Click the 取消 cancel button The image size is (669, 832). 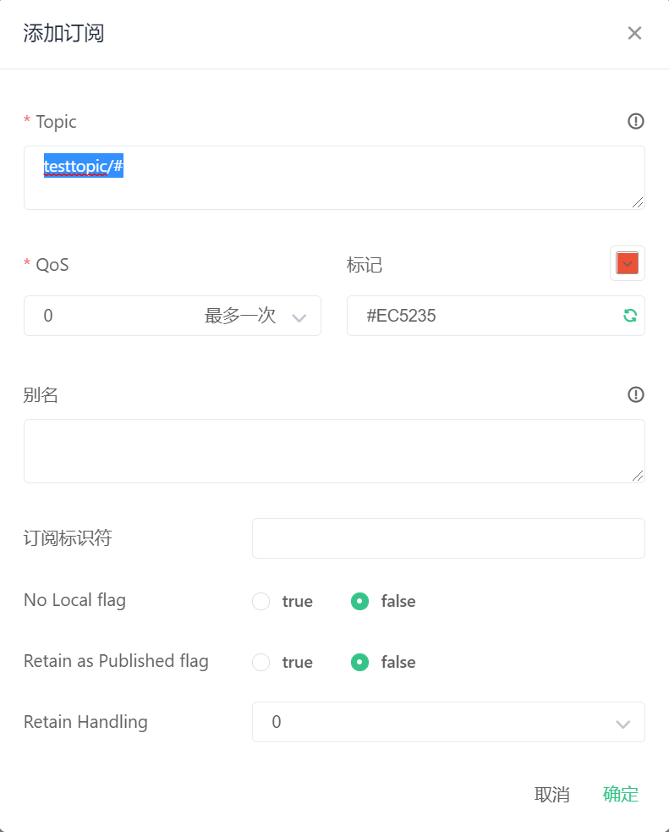click(552, 794)
